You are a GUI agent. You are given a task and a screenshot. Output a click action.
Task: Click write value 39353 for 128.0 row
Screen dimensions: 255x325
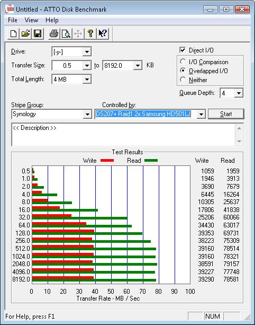click(x=206, y=233)
